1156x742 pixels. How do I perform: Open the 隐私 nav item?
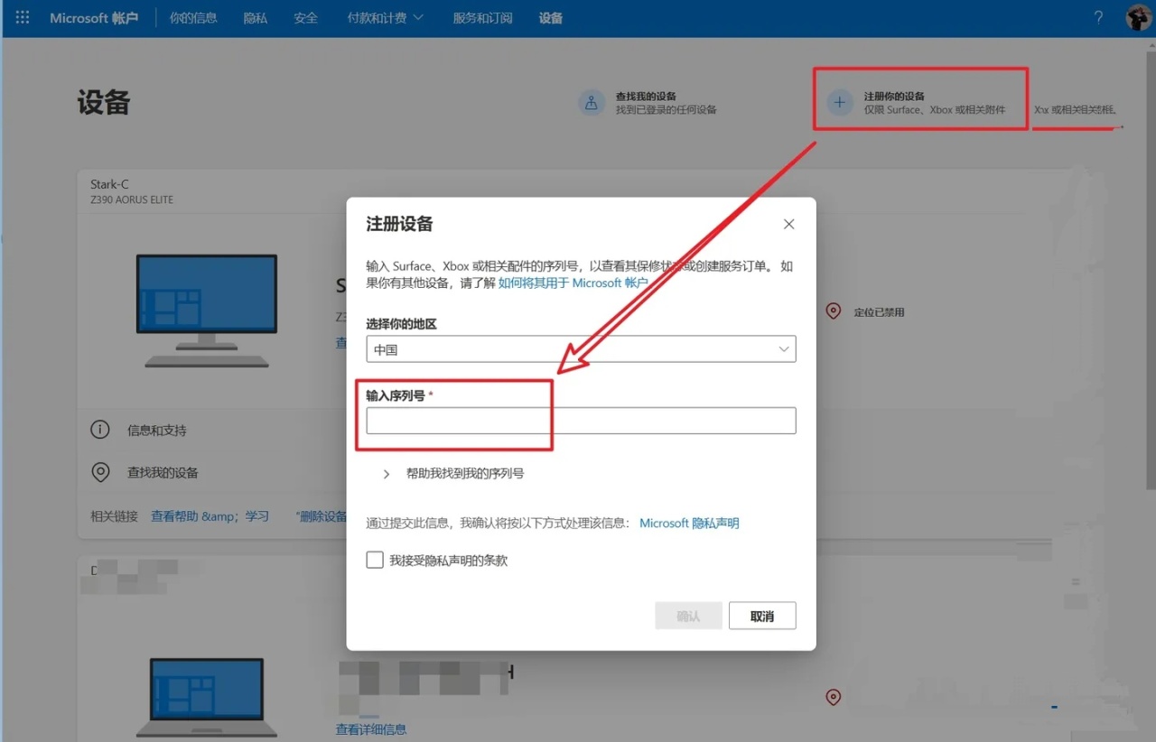(256, 18)
